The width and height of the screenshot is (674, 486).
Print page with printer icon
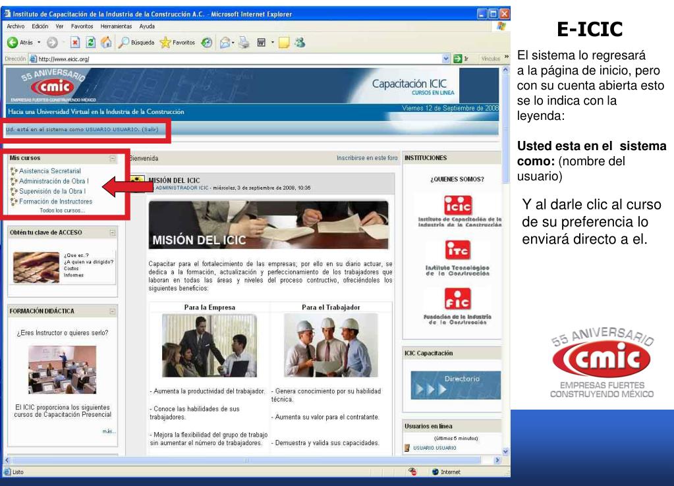coord(244,42)
